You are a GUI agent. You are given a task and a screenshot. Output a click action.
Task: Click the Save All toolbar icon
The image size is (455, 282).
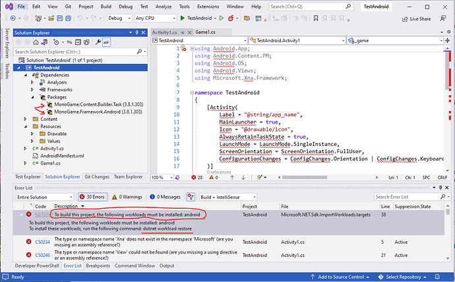(68, 18)
